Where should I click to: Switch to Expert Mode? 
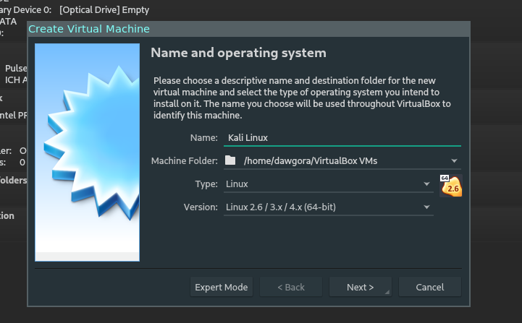coord(222,287)
